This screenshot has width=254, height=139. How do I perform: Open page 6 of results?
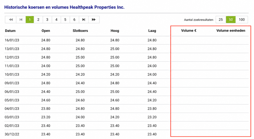74,20
